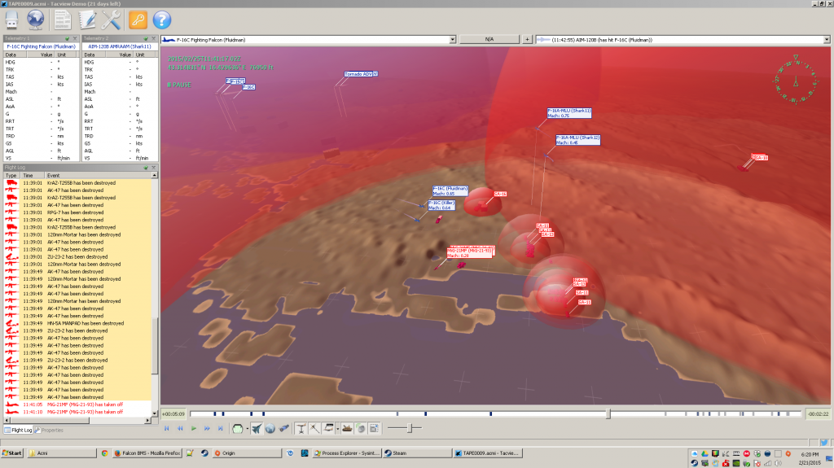Select AIM-120B AMRAAM (Shark11) telemetry title
This screenshot has width=834, height=468.
click(x=120, y=46)
